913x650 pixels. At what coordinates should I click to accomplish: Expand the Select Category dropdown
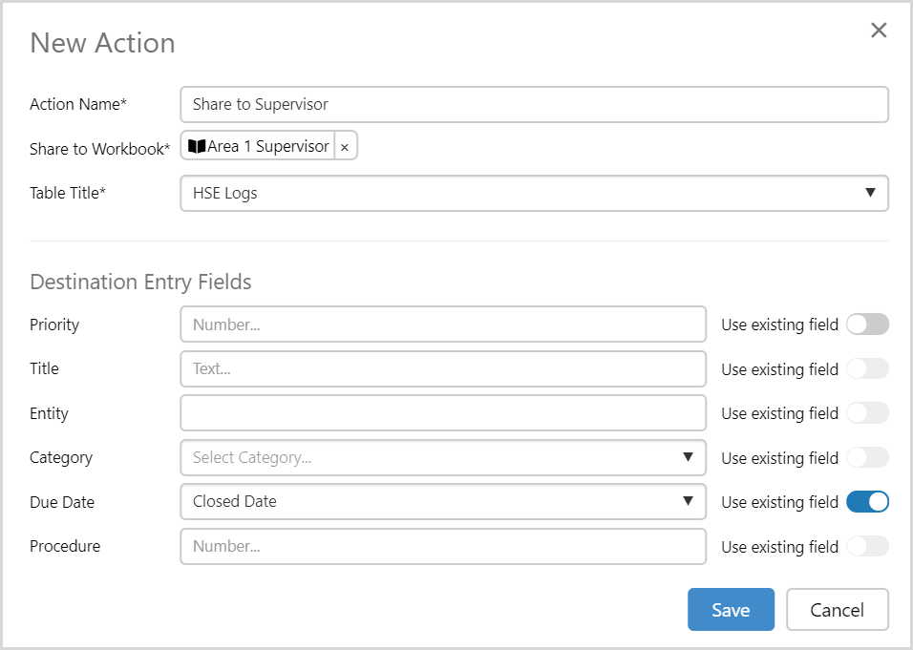coord(443,457)
